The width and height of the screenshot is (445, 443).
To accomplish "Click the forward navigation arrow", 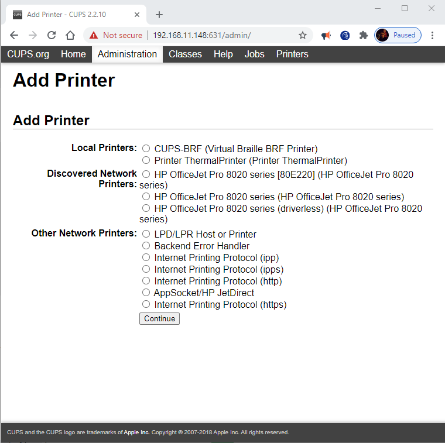I will pos(33,35).
